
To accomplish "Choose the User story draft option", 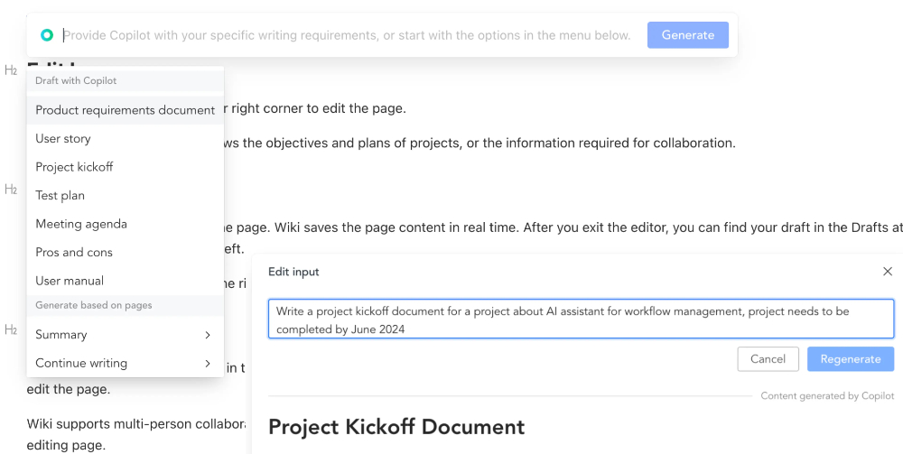I will tap(63, 139).
